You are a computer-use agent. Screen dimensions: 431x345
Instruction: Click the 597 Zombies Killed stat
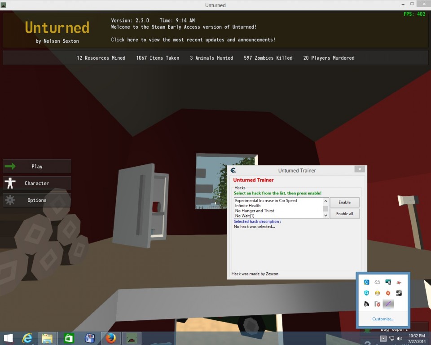268,58
